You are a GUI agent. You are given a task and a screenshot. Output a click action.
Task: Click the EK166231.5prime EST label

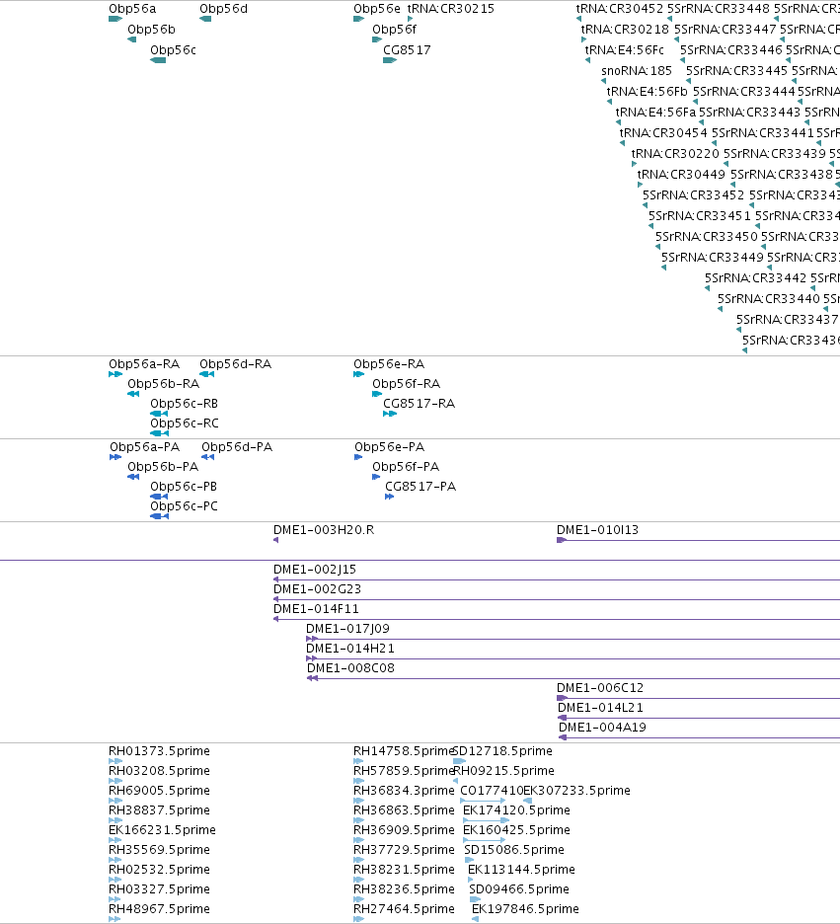(162, 830)
